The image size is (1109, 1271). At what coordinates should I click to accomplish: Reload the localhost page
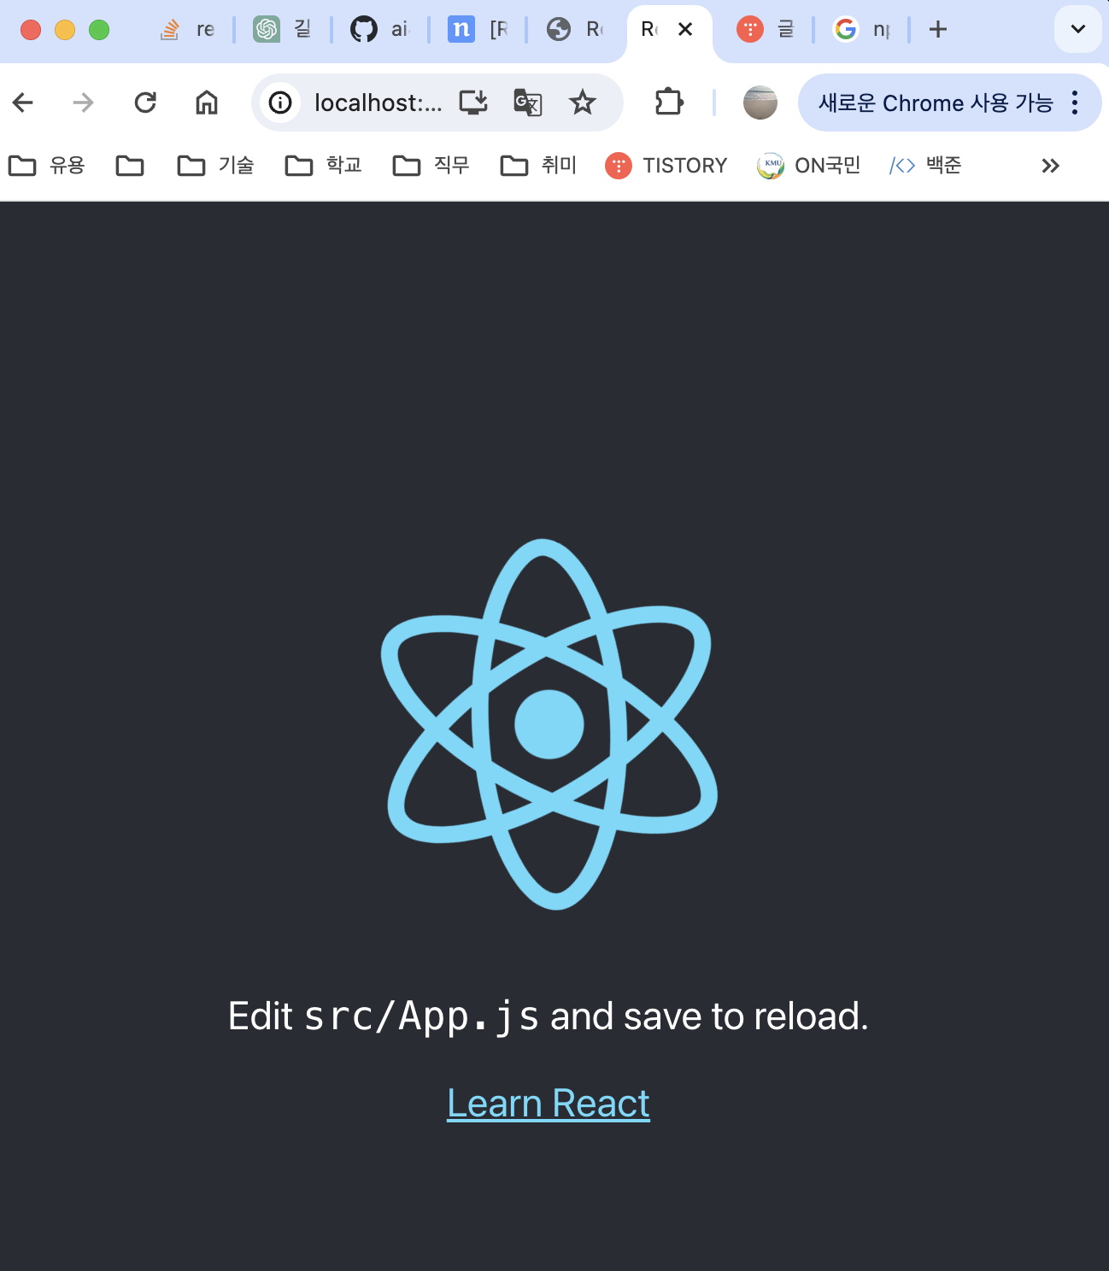pos(145,103)
